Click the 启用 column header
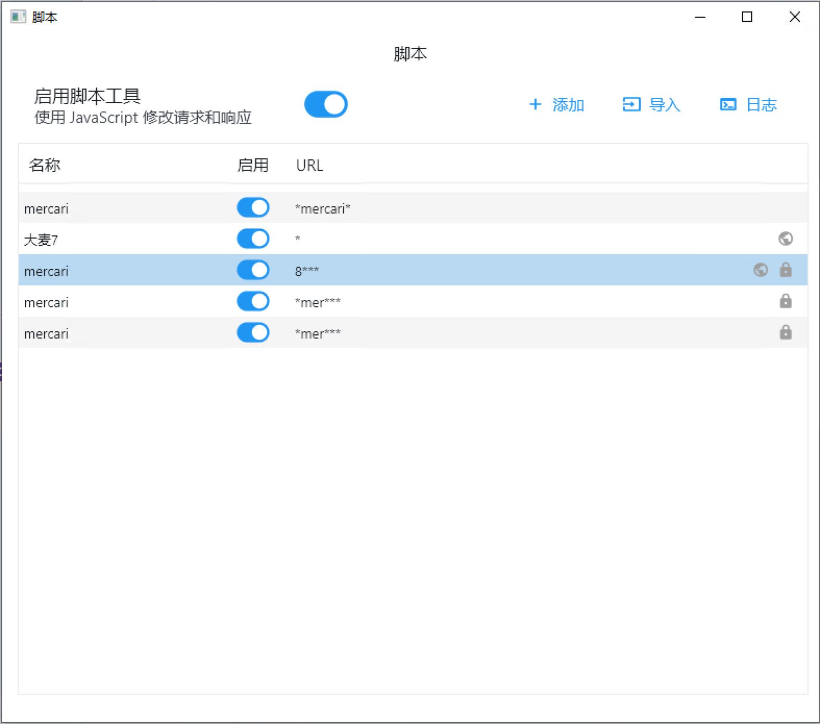Screen dimensions: 820x724 coord(253,166)
